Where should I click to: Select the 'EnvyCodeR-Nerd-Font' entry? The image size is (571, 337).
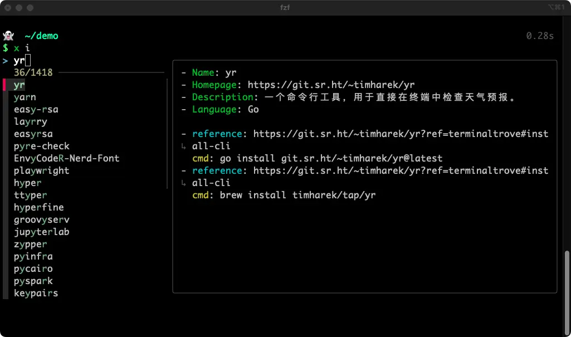tap(67, 158)
